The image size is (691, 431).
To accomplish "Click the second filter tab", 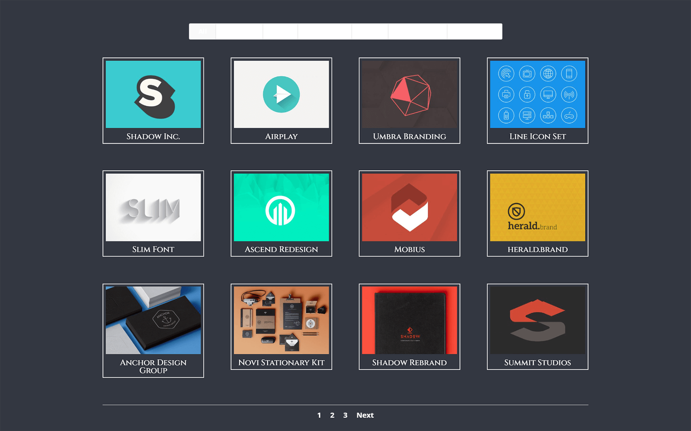I will coord(239,31).
